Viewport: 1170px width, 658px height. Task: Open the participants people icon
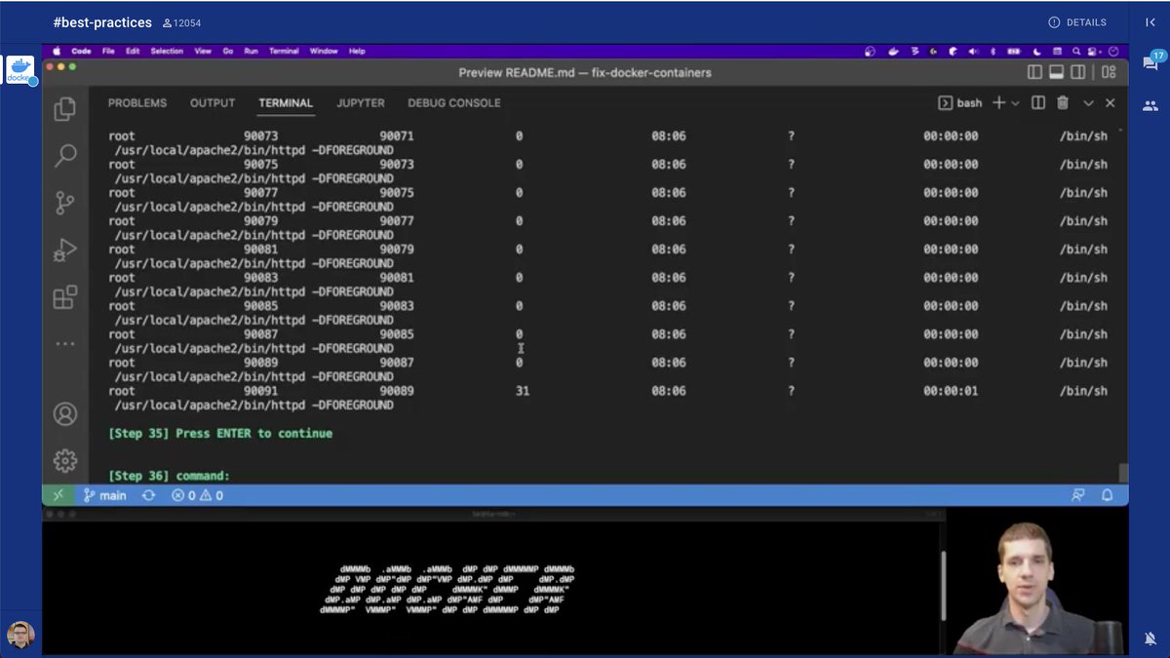coord(1150,105)
